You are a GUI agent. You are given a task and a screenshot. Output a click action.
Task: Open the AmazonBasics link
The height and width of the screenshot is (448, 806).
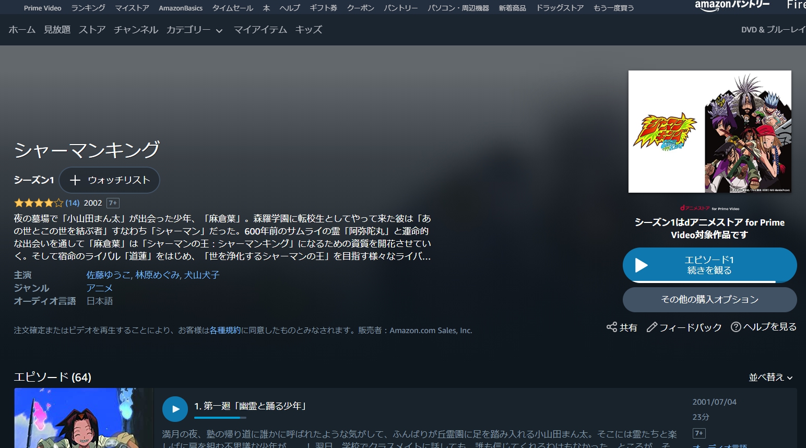(181, 8)
